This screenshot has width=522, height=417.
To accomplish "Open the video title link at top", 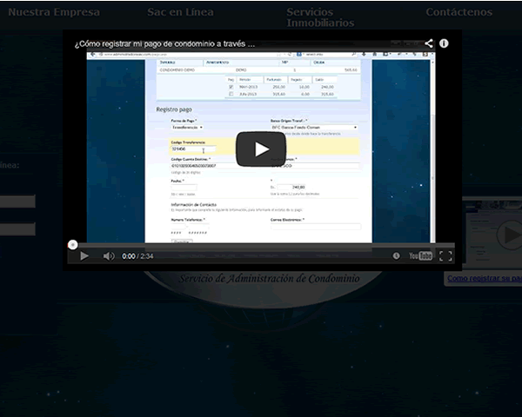I will [x=165, y=43].
